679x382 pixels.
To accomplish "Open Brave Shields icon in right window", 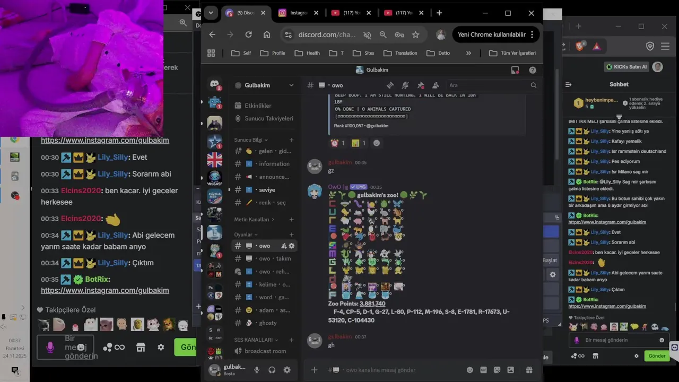I will coord(580,47).
